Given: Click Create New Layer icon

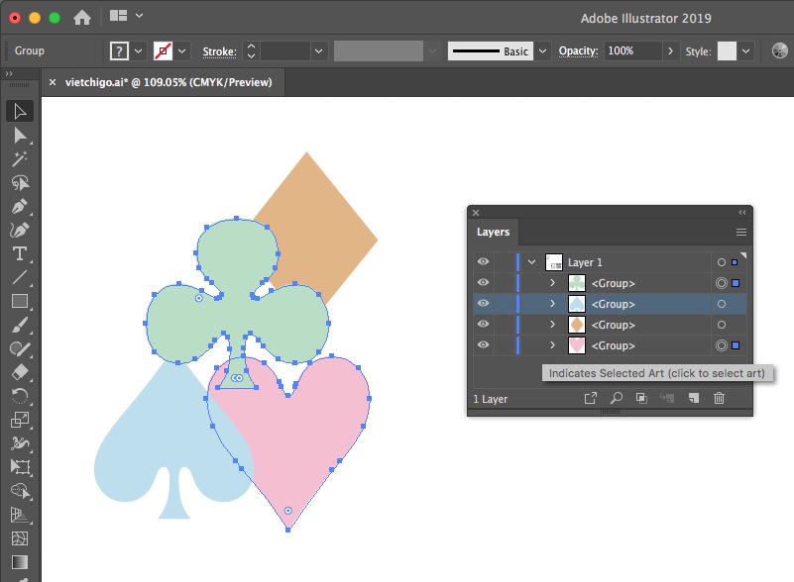Looking at the screenshot, I should click(694, 398).
